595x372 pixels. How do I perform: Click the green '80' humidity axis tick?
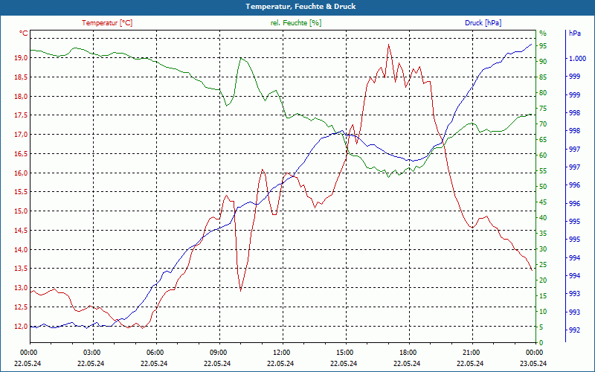click(543, 92)
